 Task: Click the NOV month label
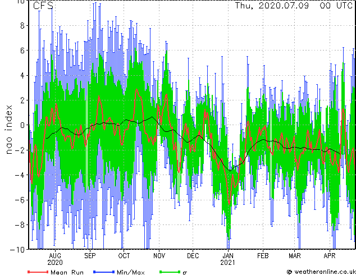pos(159,256)
